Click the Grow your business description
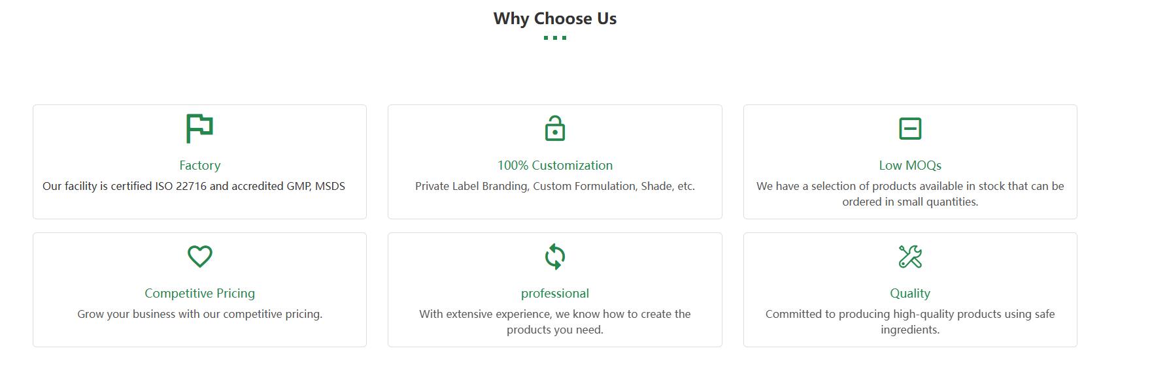 (x=199, y=314)
